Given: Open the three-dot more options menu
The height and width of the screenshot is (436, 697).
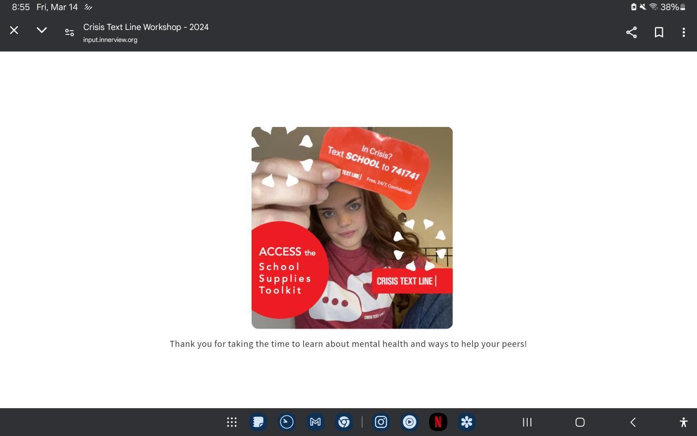Looking at the screenshot, I should [x=683, y=33].
